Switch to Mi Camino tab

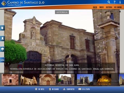(118, 7)
